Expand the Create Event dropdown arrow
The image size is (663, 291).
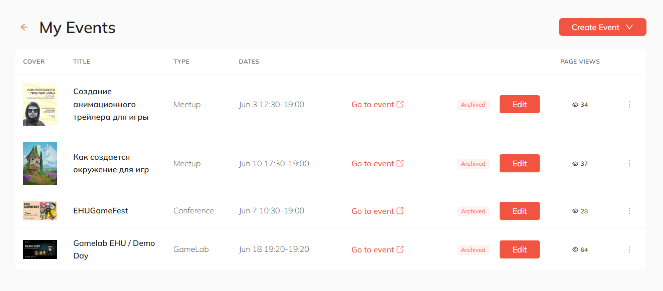click(630, 27)
